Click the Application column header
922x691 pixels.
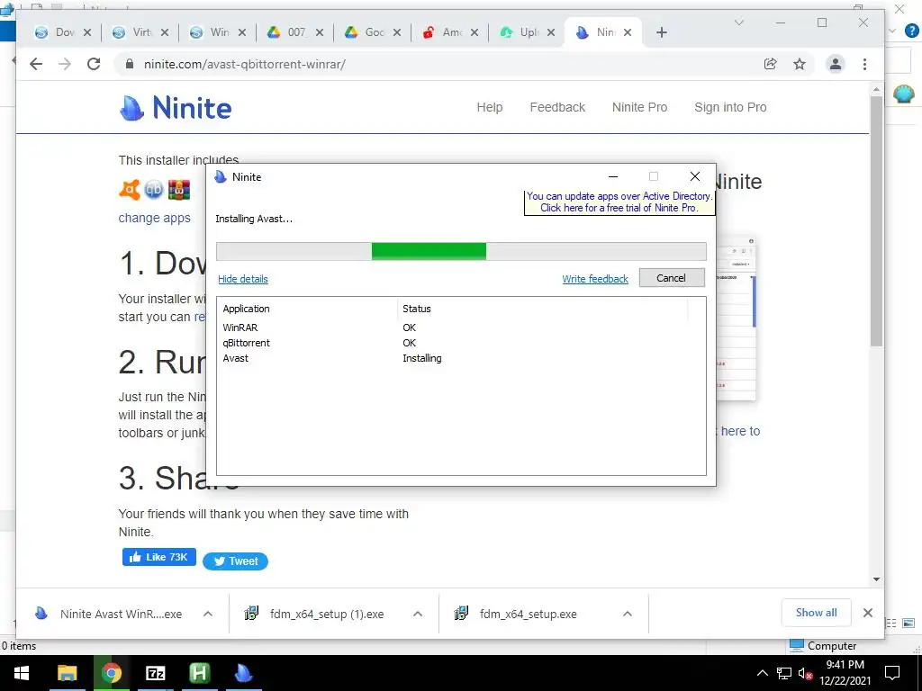coord(246,309)
